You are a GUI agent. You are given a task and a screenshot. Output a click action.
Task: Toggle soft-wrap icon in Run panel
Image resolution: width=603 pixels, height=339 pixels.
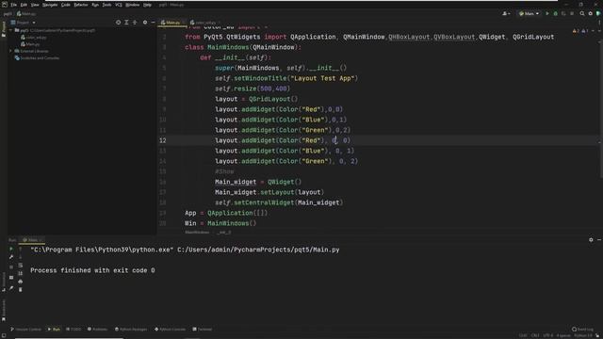click(x=21, y=266)
